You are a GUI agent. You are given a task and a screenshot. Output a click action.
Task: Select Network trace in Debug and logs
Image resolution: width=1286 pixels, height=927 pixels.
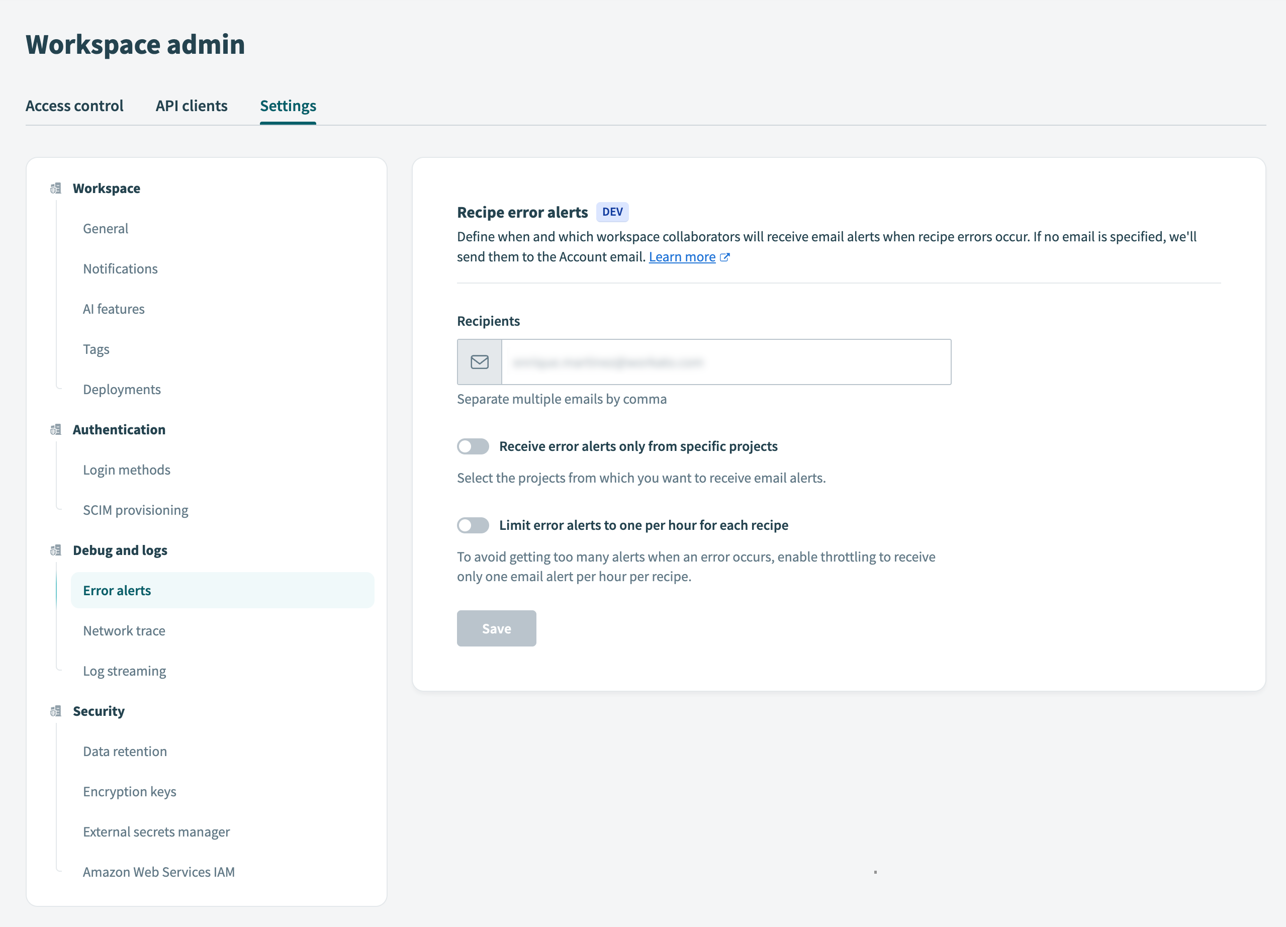pyautogui.click(x=124, y=631)
